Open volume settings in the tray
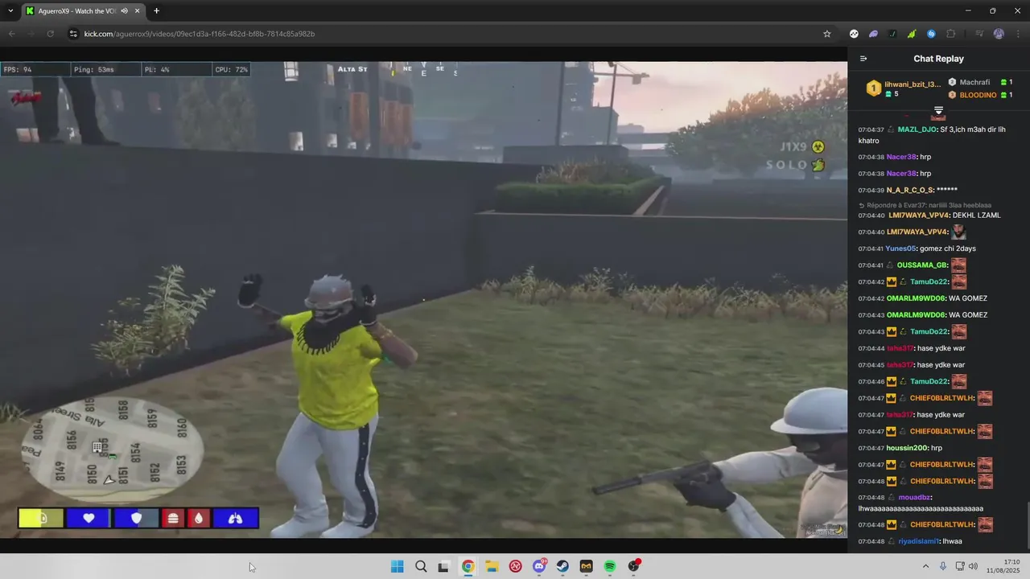The height and width of the screenshot is (579, 1030). click(x=973, y=566)
